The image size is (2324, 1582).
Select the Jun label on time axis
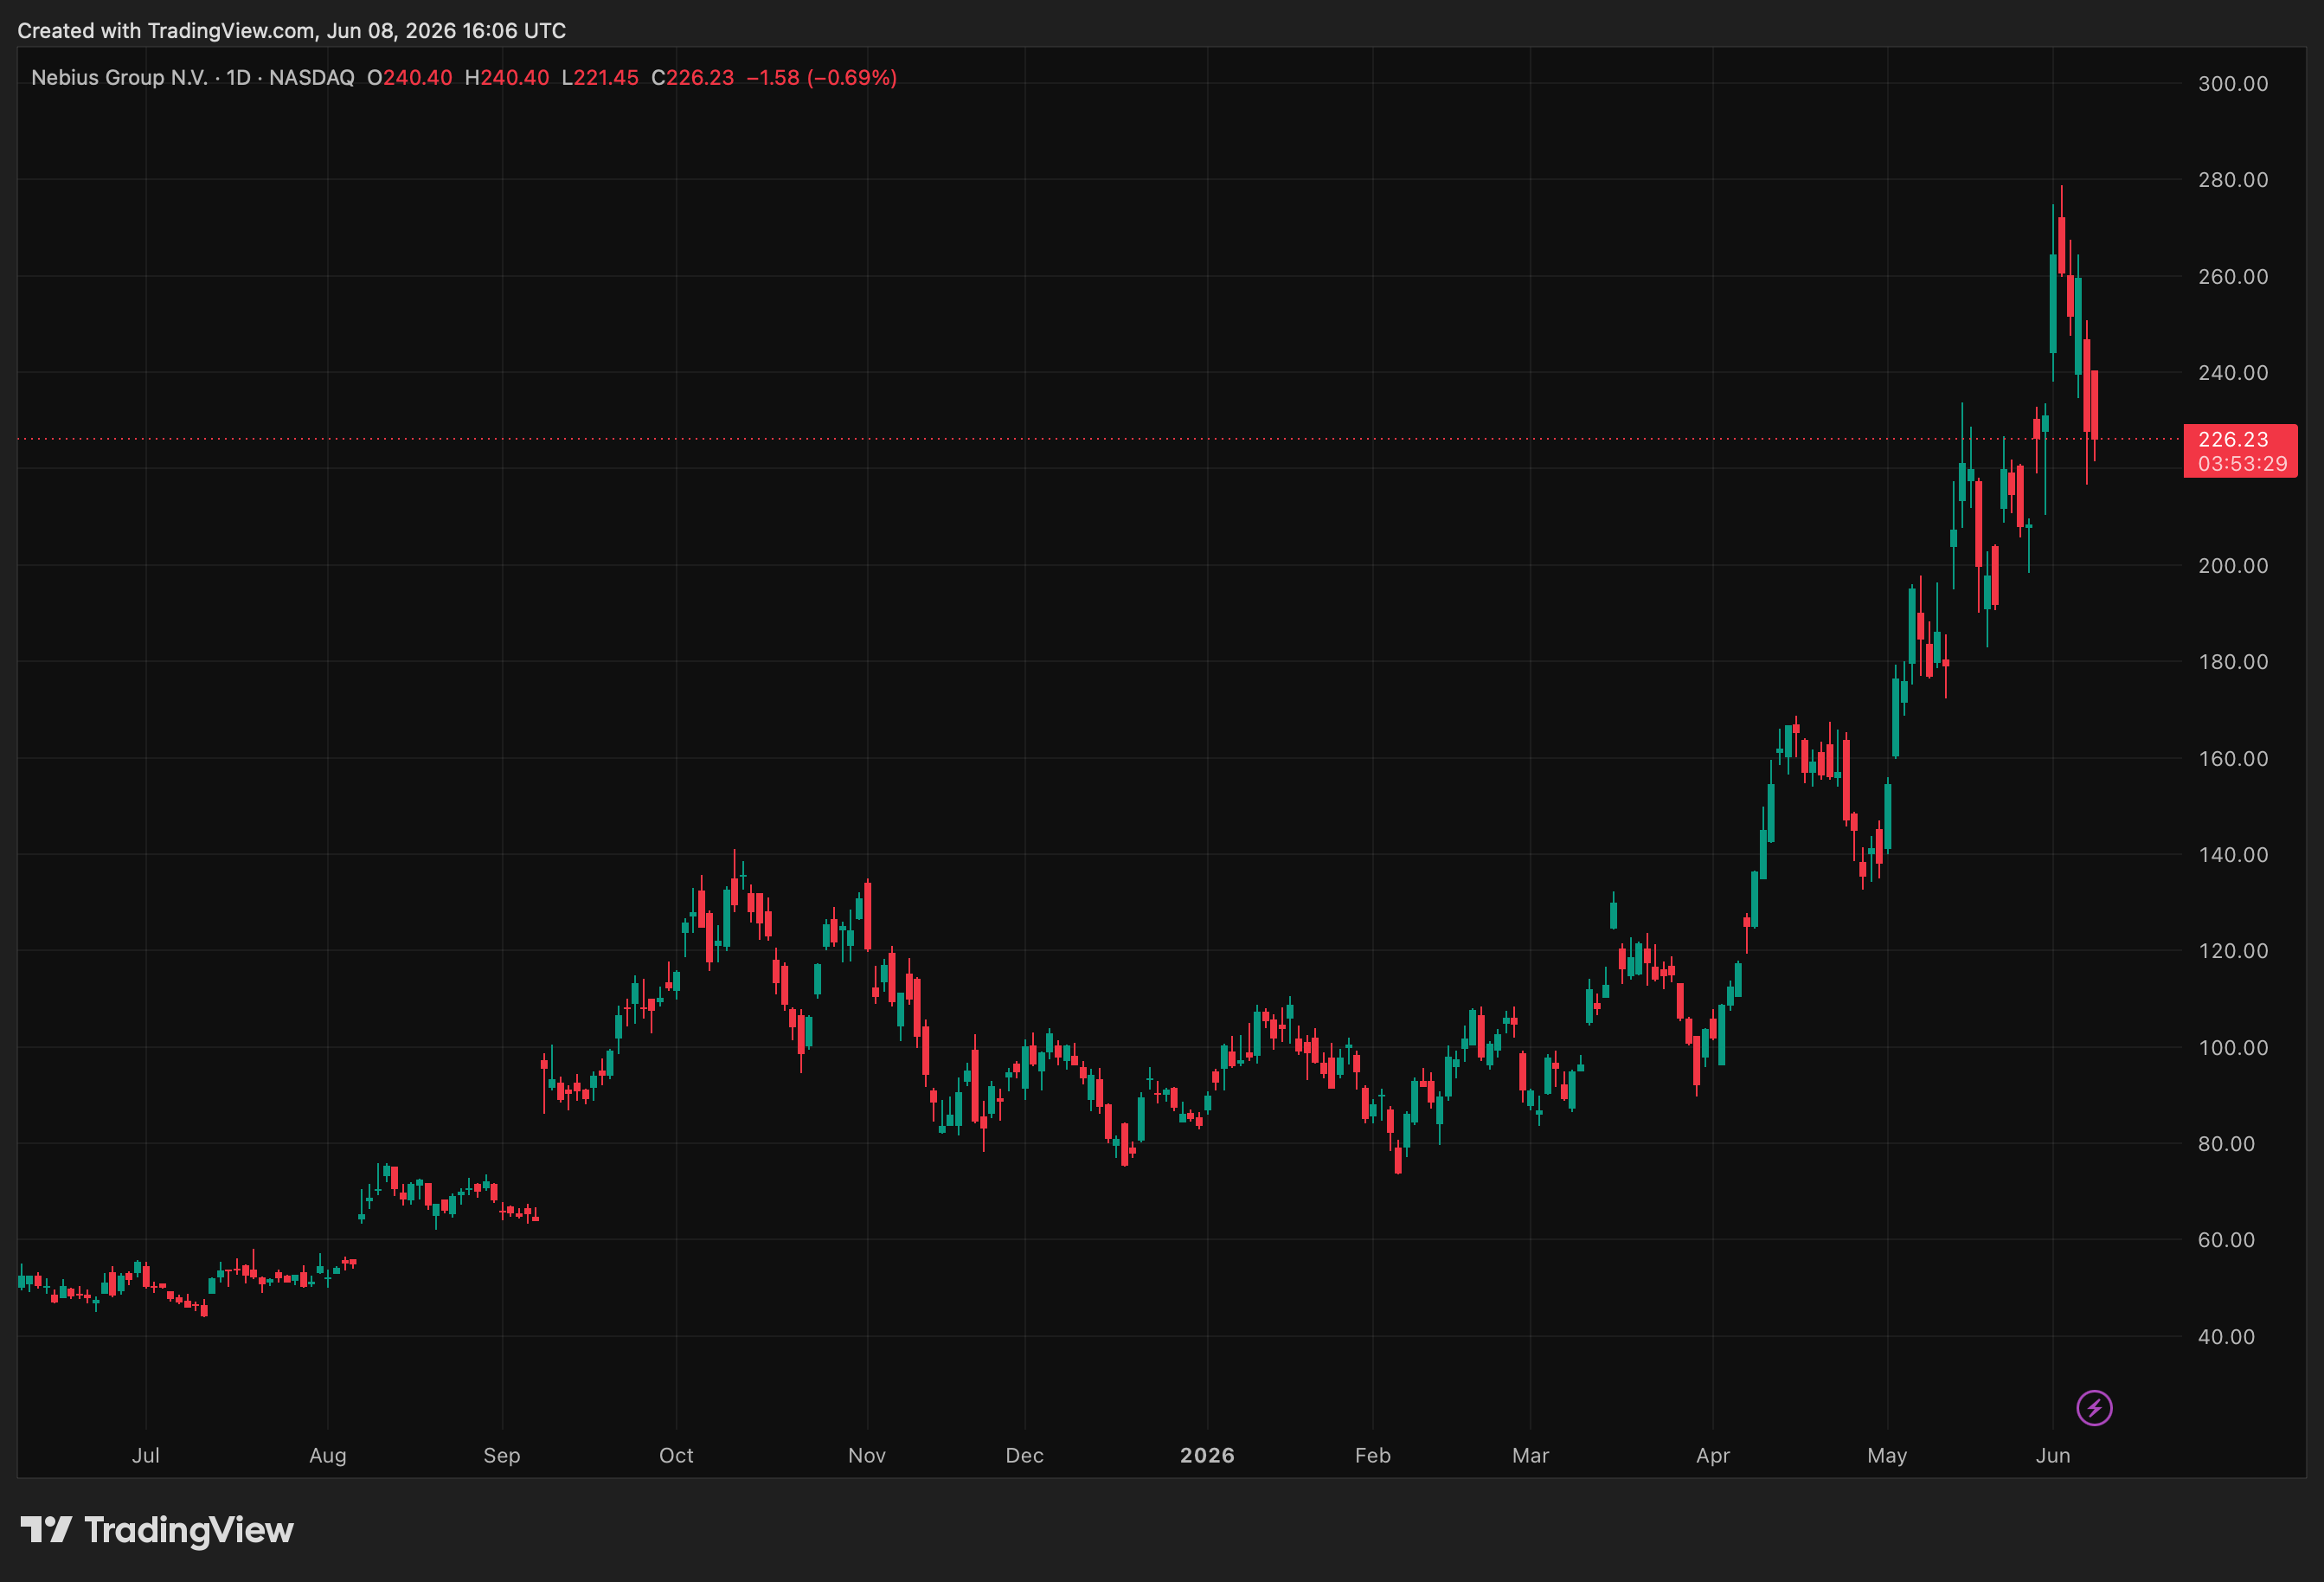pos(2052,1455)
